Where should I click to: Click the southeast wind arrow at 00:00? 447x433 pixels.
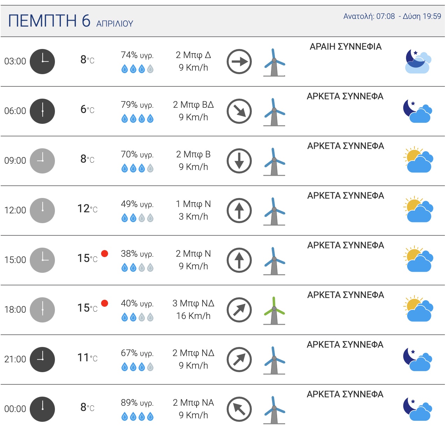click(x=239, y=409)
